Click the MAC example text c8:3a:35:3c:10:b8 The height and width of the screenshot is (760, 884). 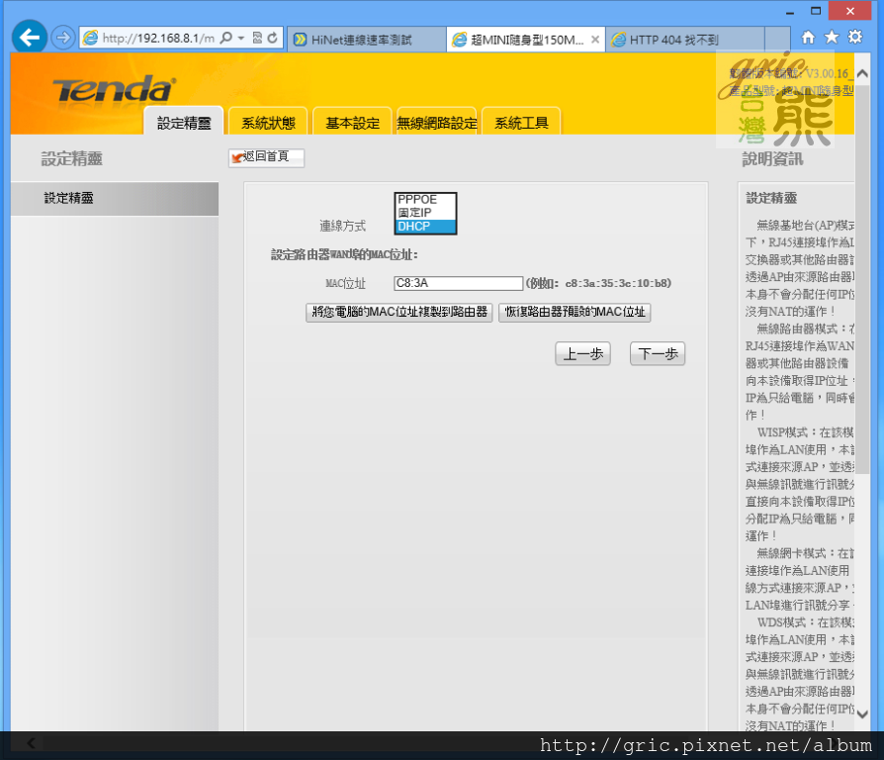click(618, 283)
